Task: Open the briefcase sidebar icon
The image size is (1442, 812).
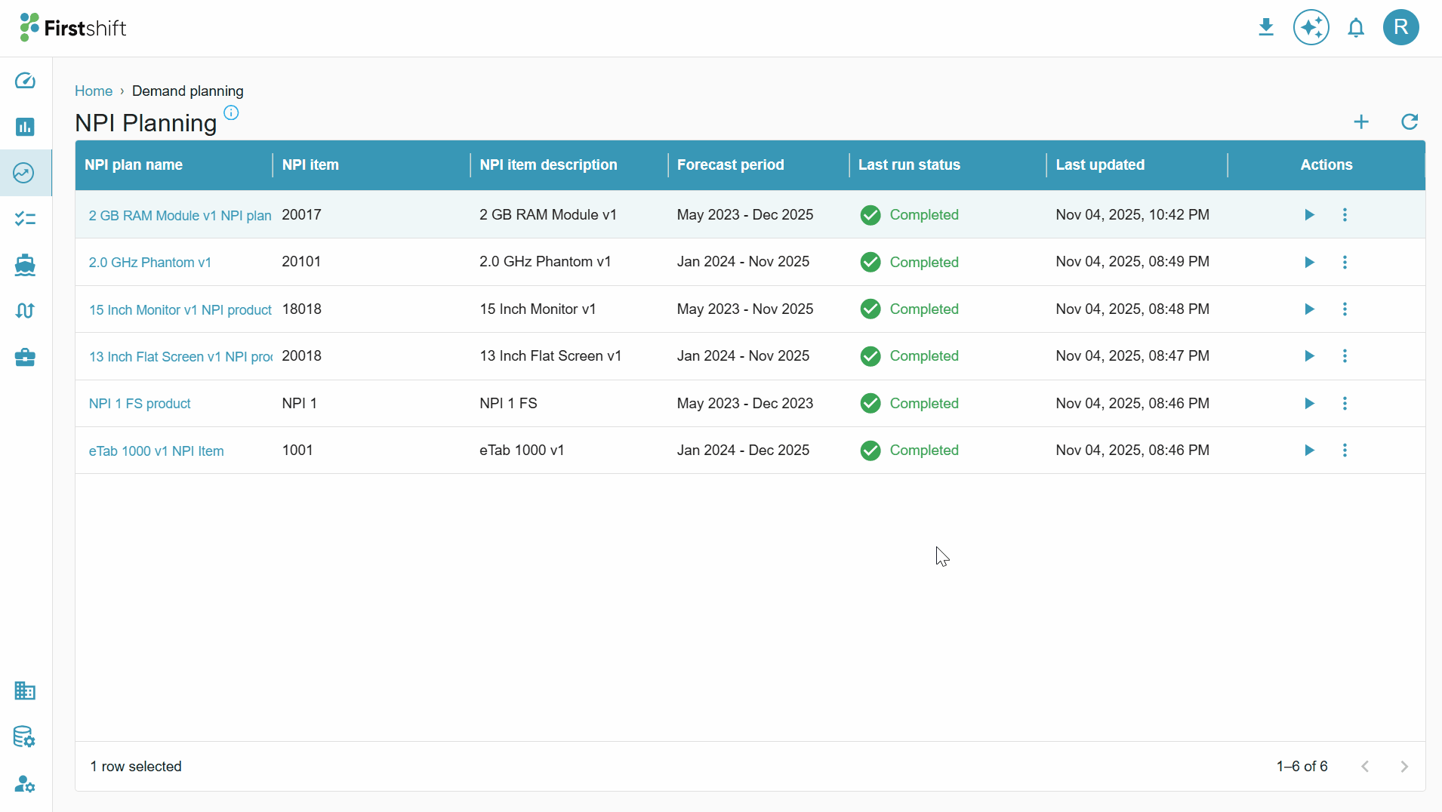Action: click(25, 357)
